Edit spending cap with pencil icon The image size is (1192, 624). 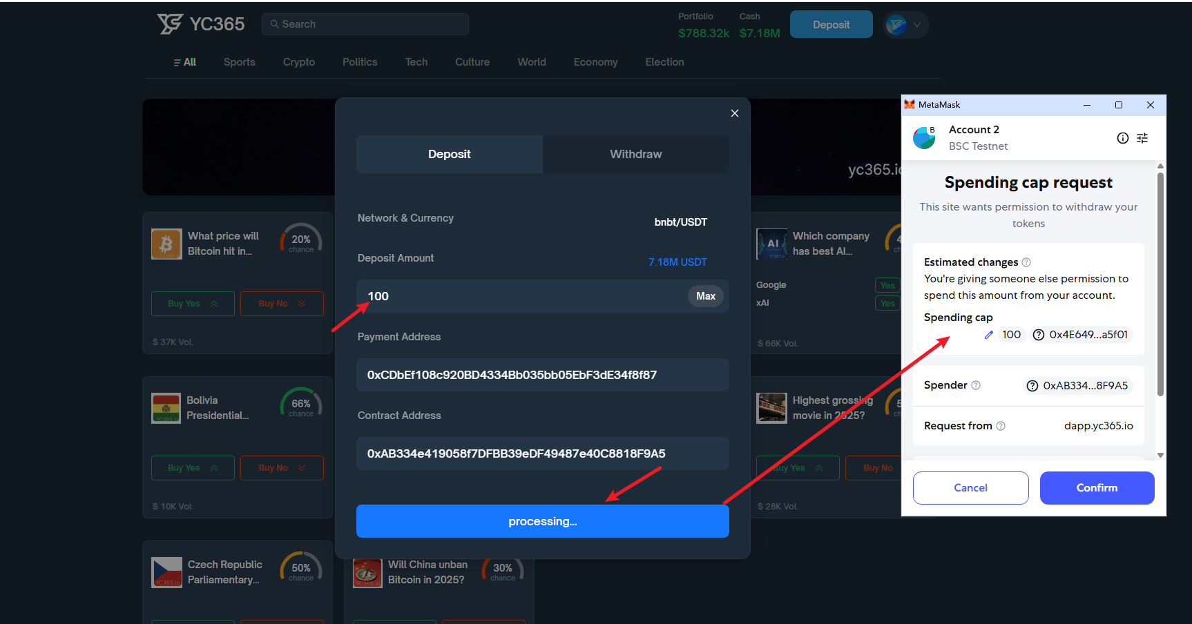pos(988,335)
